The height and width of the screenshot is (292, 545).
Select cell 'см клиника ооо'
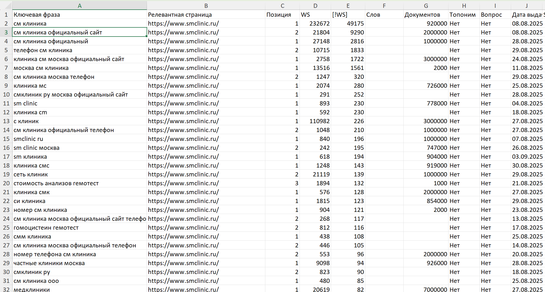click(x=80, y=281)
